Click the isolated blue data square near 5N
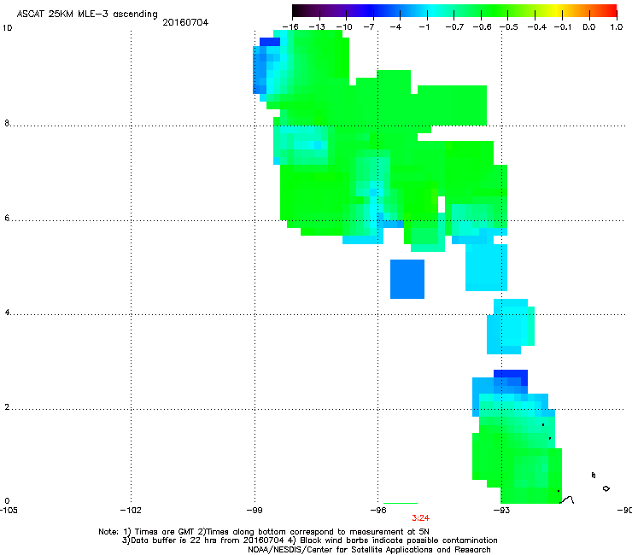Image resolution: width=632 pixels, height=555 pixels. tap(407, 279)
